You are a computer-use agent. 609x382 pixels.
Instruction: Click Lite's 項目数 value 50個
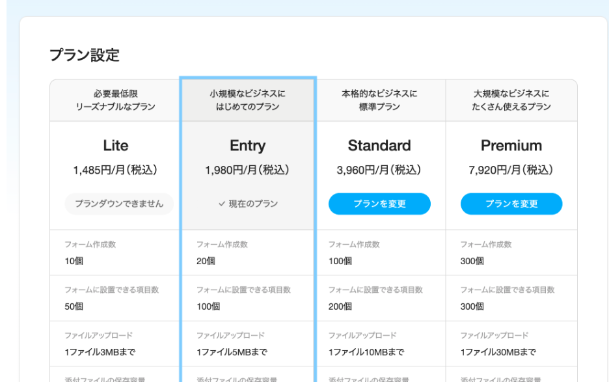click(74, 307)
